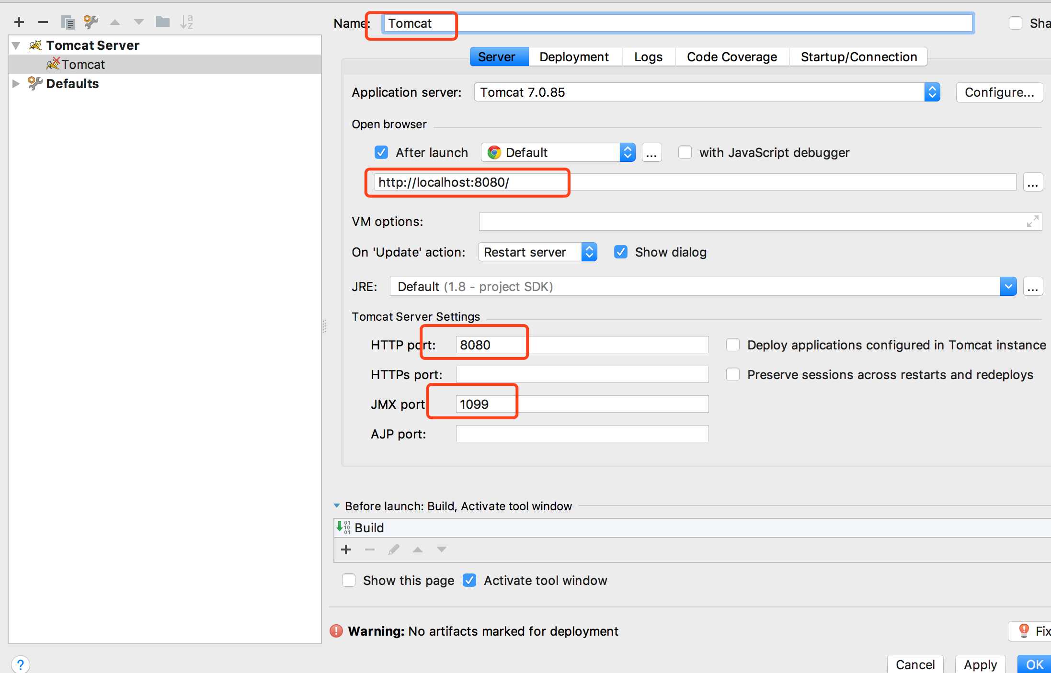Image resolution: width=1051 pixels, height=673 pixels.
Task: Enable Preserve sessions across restarts checkbox
Action: click(x=733, y=375)
